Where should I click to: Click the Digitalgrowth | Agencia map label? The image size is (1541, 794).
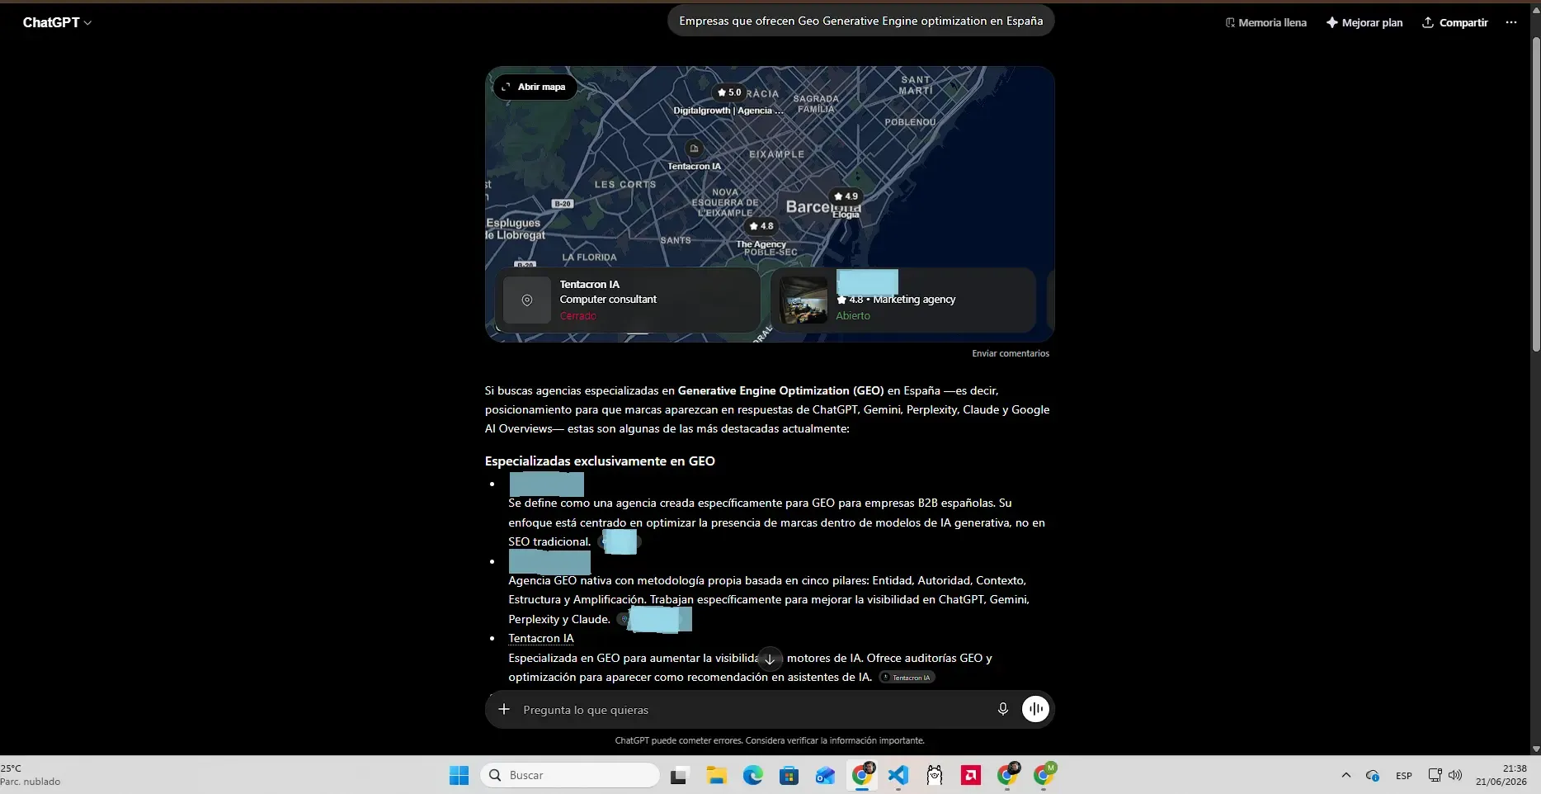tap(728, 111)
